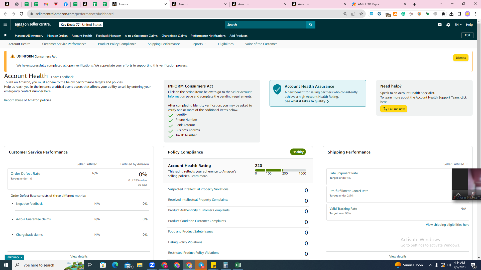
Task: Open the Order Defect Rate link
Action: coord(25,173)
